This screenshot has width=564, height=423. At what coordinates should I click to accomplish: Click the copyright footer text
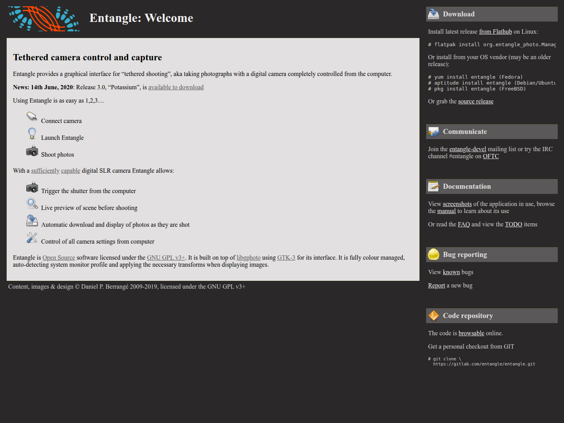click(127, 287)
